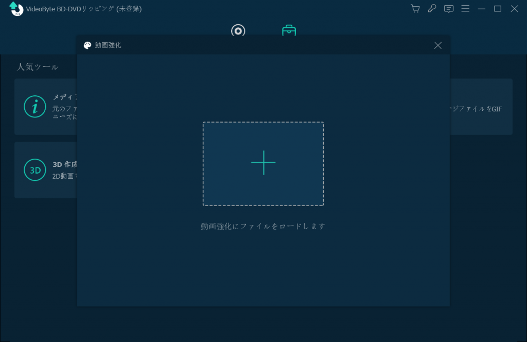Switch to the Toolbox briefcase tab
The image size is (527, 342).
[x=289, y=31]
